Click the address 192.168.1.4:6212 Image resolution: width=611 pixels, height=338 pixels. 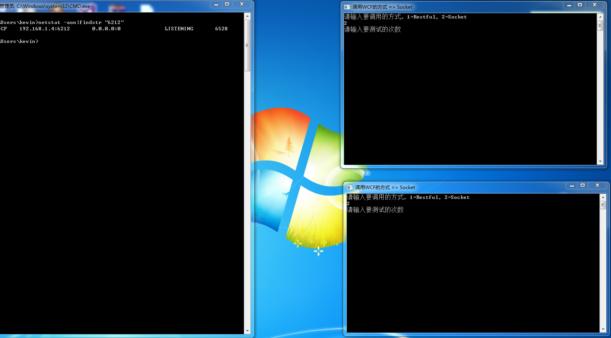pyautogui.click(x=45, y=29)
